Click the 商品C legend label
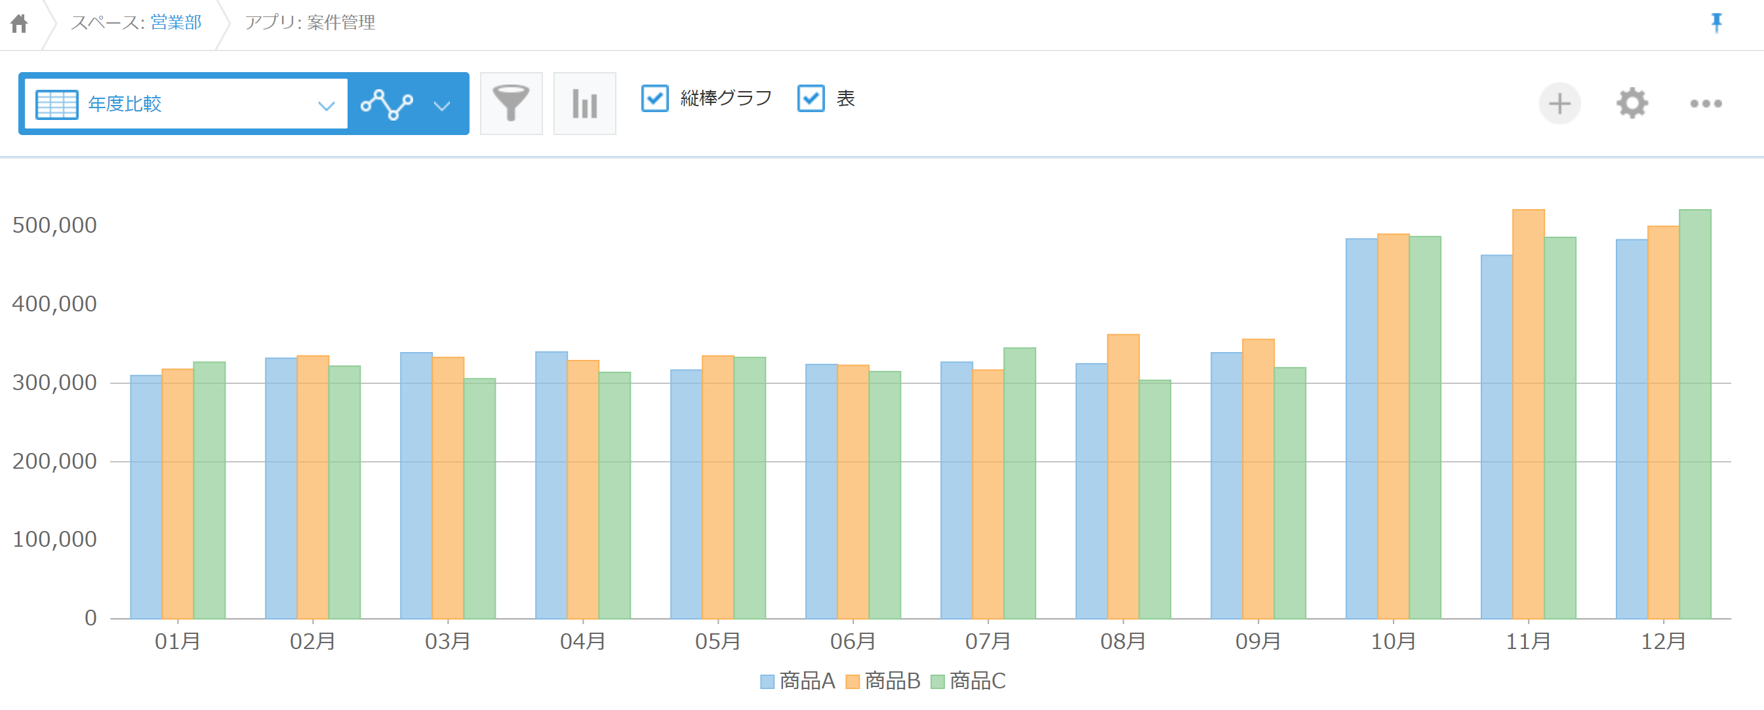The width and height of the screenshot is (1764, 710). click(978, 681)
